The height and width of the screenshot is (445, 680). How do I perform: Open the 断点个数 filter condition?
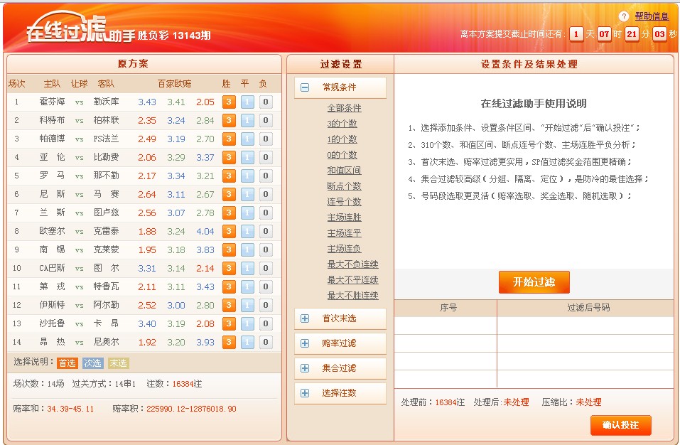coord(344,186)
